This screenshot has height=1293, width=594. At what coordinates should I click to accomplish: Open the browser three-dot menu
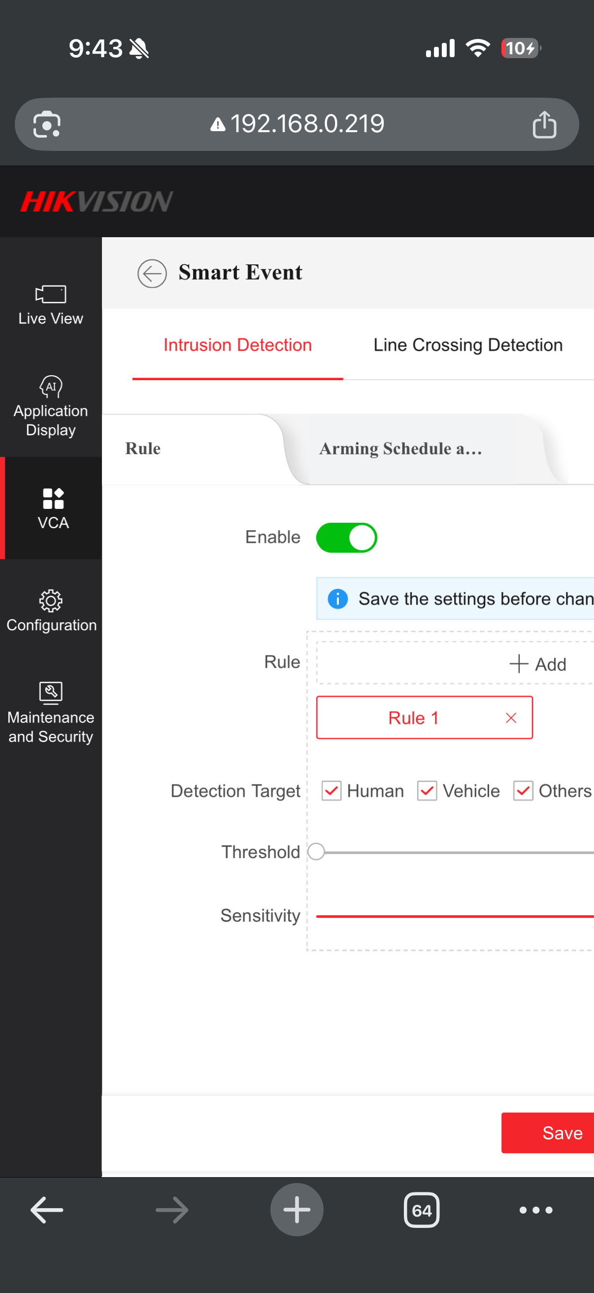coord(535,1210)
